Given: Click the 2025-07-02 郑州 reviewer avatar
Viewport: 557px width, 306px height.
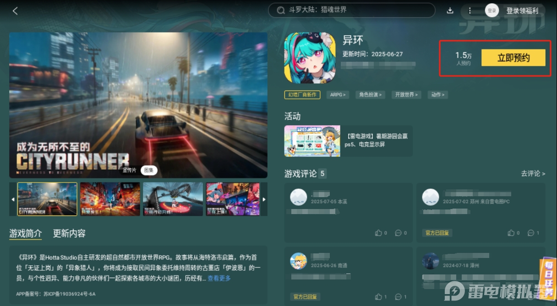Looking at the screenshot, I should pyautogui.click(x=431, y=197).
